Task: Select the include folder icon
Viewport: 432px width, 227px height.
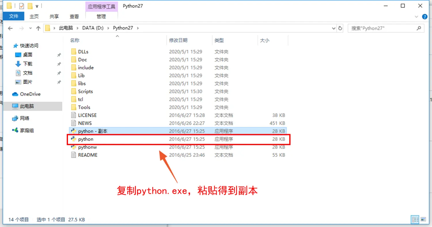Action: [x=74, y=68]
